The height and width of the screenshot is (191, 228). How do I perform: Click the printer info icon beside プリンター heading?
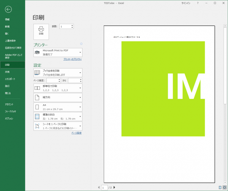point(81,44)
